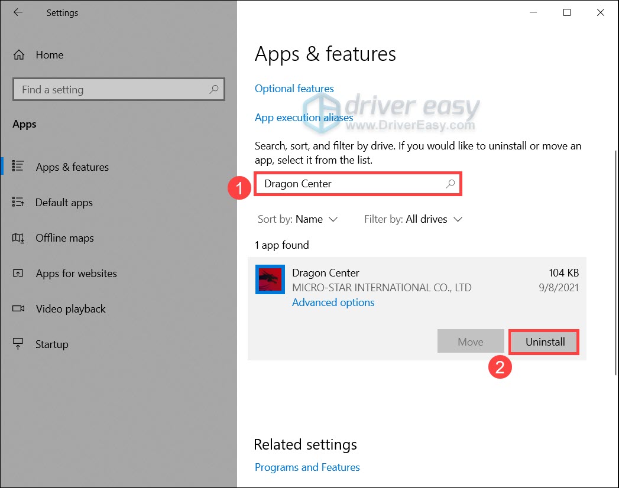619x488 pixels.
Task: Select the Video playback camera icon
Action: pyautogui.click(x=18, y=308)
